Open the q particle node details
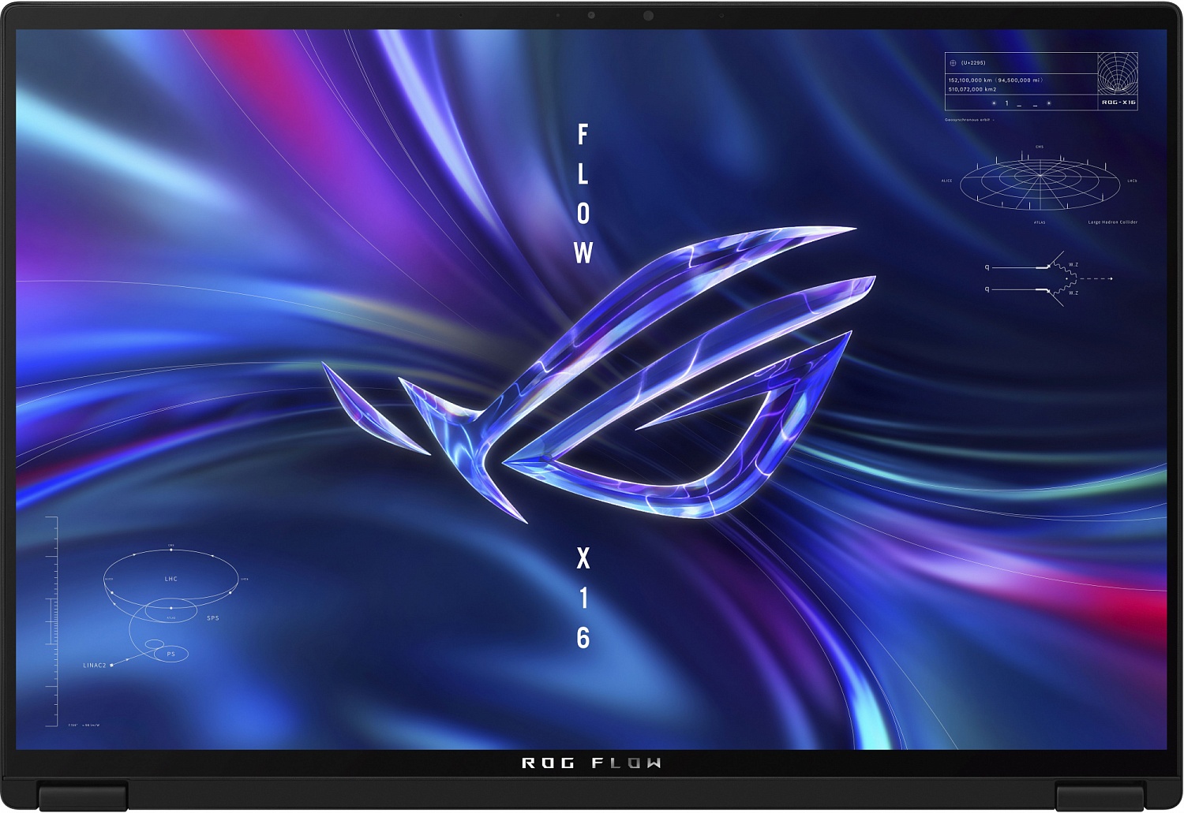1184x813 pixels. tap(987, 267)
